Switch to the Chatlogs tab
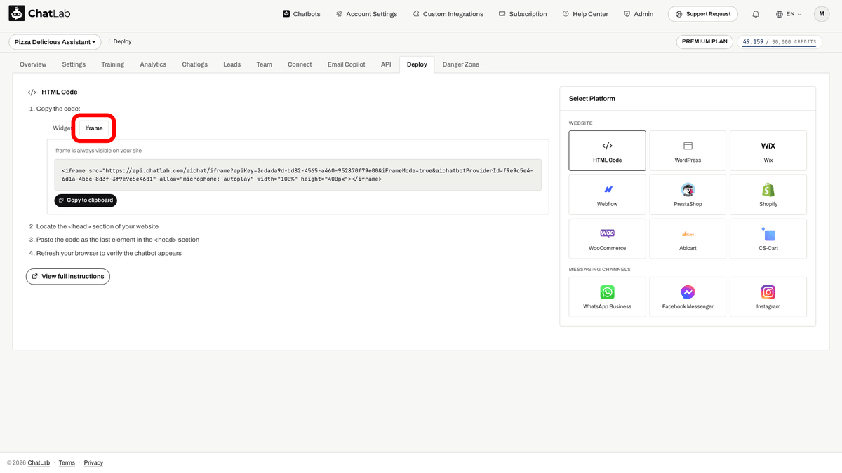The height and width of the screenshot is (473, 842). pyautogui.click(x=195, y=64)
